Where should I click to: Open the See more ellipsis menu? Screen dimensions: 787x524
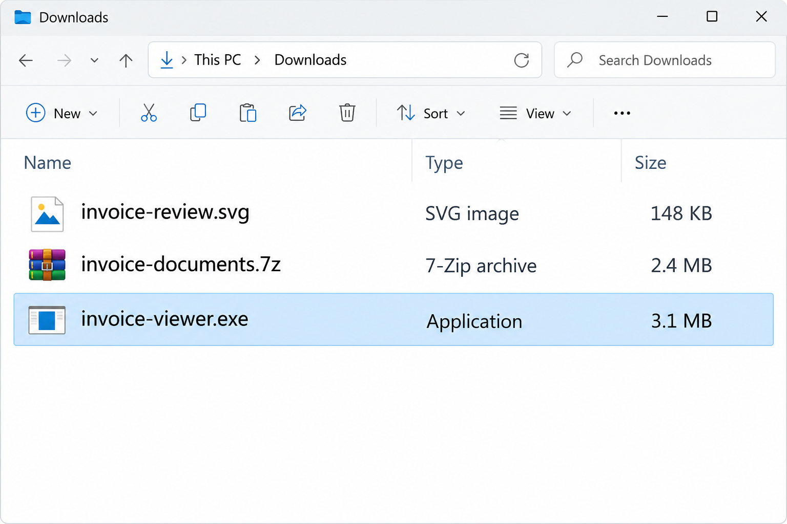pyautogui.click(x=622, y=113)
